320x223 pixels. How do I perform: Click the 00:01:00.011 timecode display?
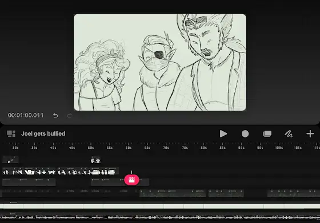point(26,115)
